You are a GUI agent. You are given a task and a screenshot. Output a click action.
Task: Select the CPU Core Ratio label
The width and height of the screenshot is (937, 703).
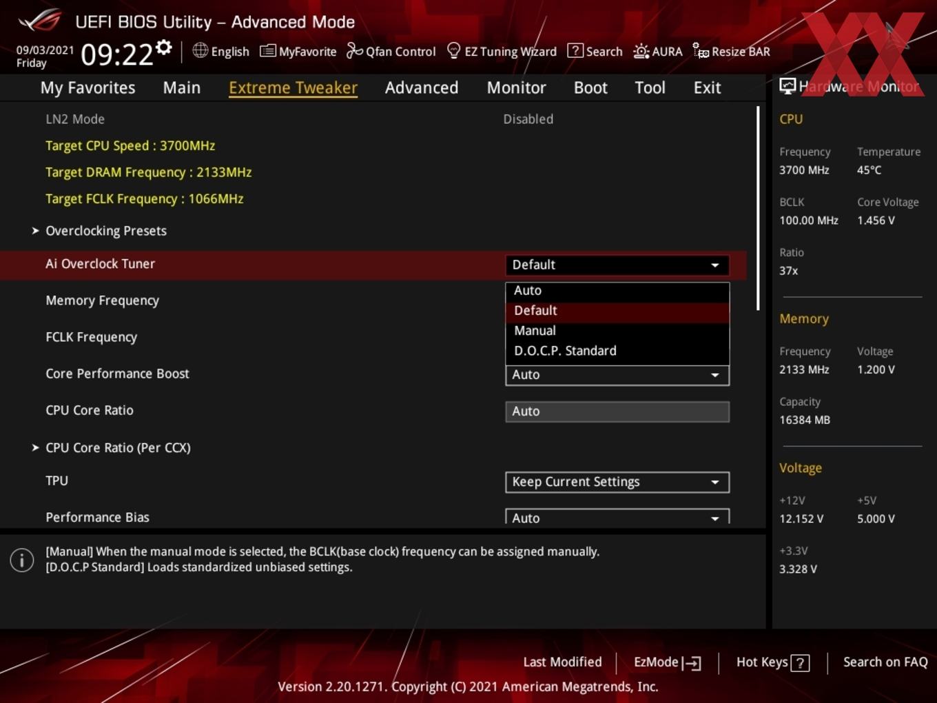(x=90, y=410)
